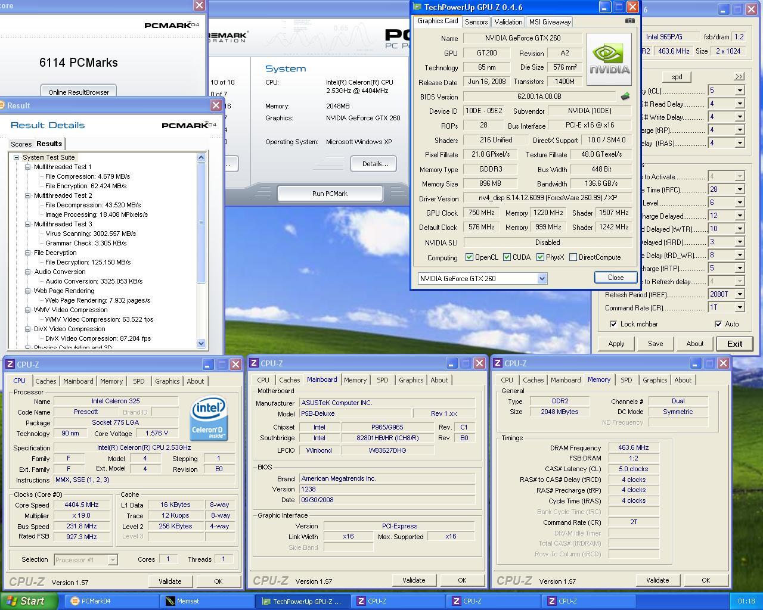Switch to PCMark04 in the taskbar
Screen dimensions: 763x610
(x=112, y=602)
